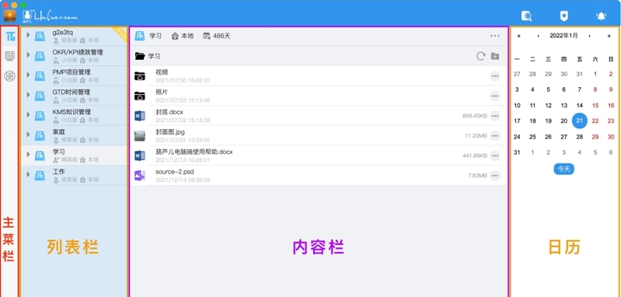
Task: Open 葫芦儿电脑端使用帮助.docx
Action: [319, 155]
